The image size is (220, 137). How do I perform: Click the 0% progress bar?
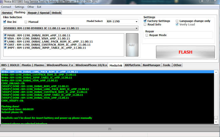pyautogui.click(x=110, y=129)
